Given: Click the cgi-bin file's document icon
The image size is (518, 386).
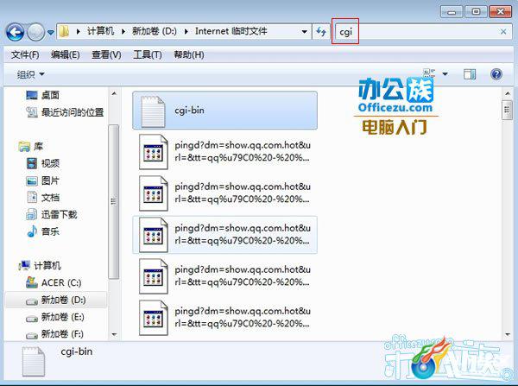Looking at the screenshot, I should click(x=153, y=111).
